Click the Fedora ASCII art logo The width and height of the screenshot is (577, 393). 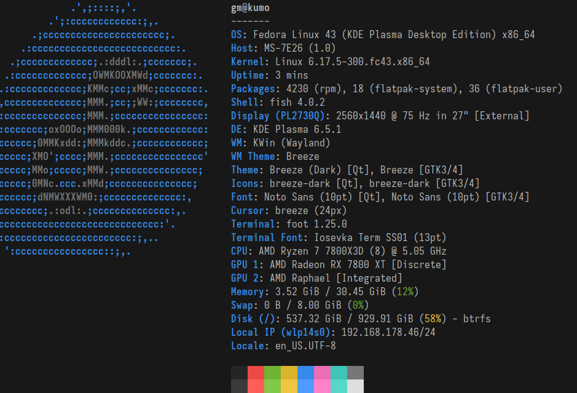tap(104, 129)
